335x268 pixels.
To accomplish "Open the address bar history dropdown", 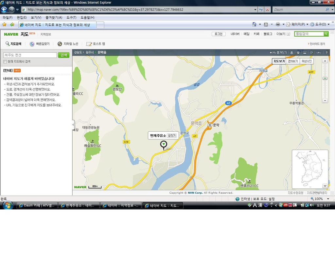I will click(255, 9).
